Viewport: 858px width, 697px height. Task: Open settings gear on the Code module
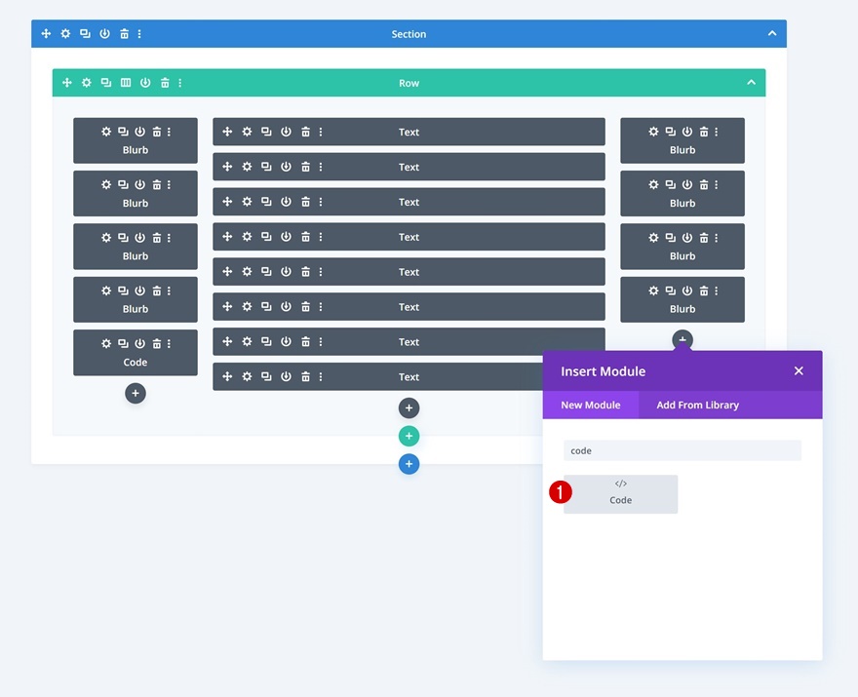click(106, 343)
